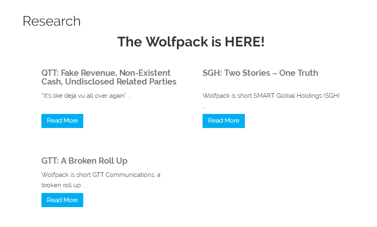Click Read More under the SGH article
The height and width of the screenshot is (227, 377).
(223, 121)
